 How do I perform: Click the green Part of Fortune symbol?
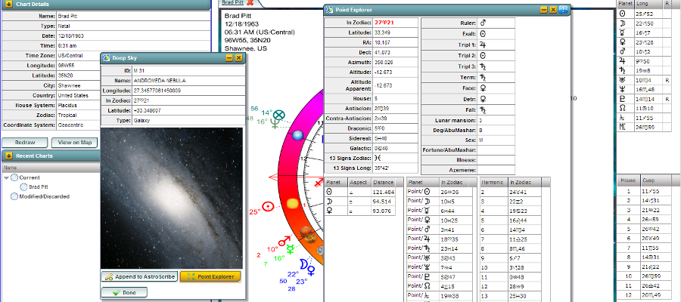click(279, 116)
